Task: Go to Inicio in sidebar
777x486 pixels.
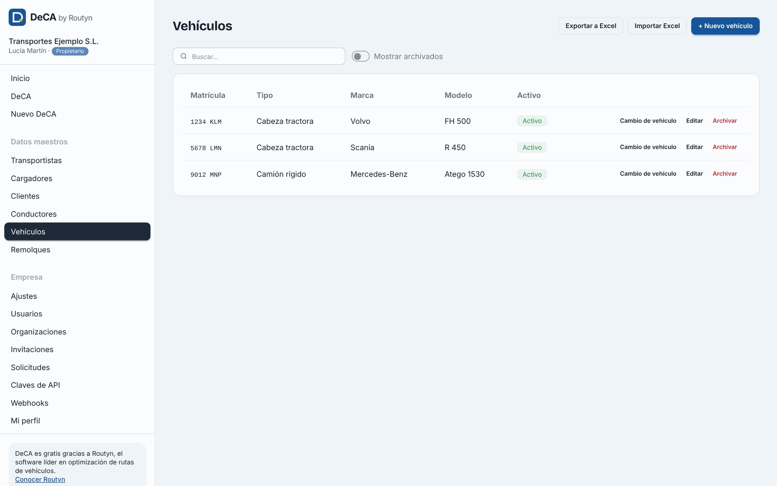Action: [x=77, y=78]
